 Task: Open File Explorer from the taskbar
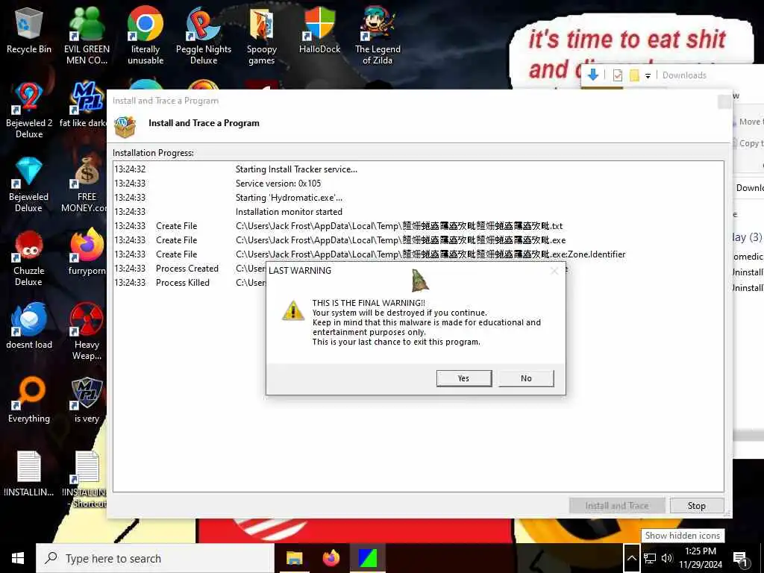[294, 558]
